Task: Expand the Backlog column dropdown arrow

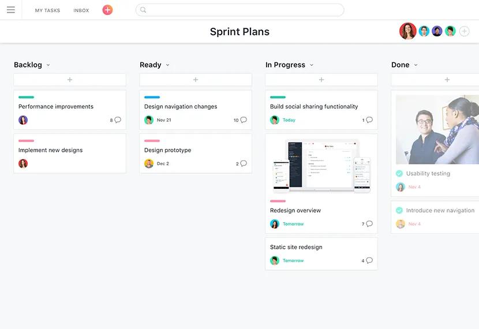Action: tap(48, 65)
